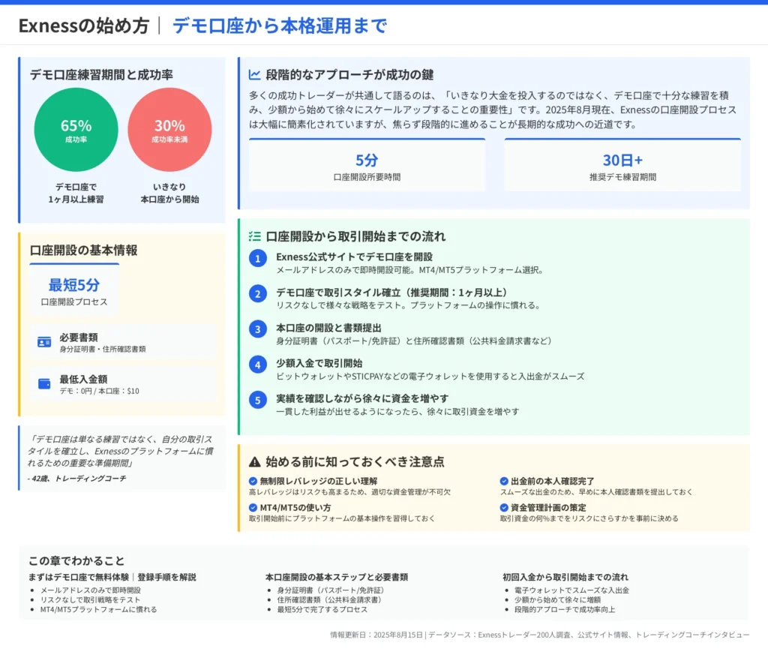768x649 pixels.
Task: Click the warning triangle icon beside 始める前に知っておくべき注意点
Action: coord(254,461)
